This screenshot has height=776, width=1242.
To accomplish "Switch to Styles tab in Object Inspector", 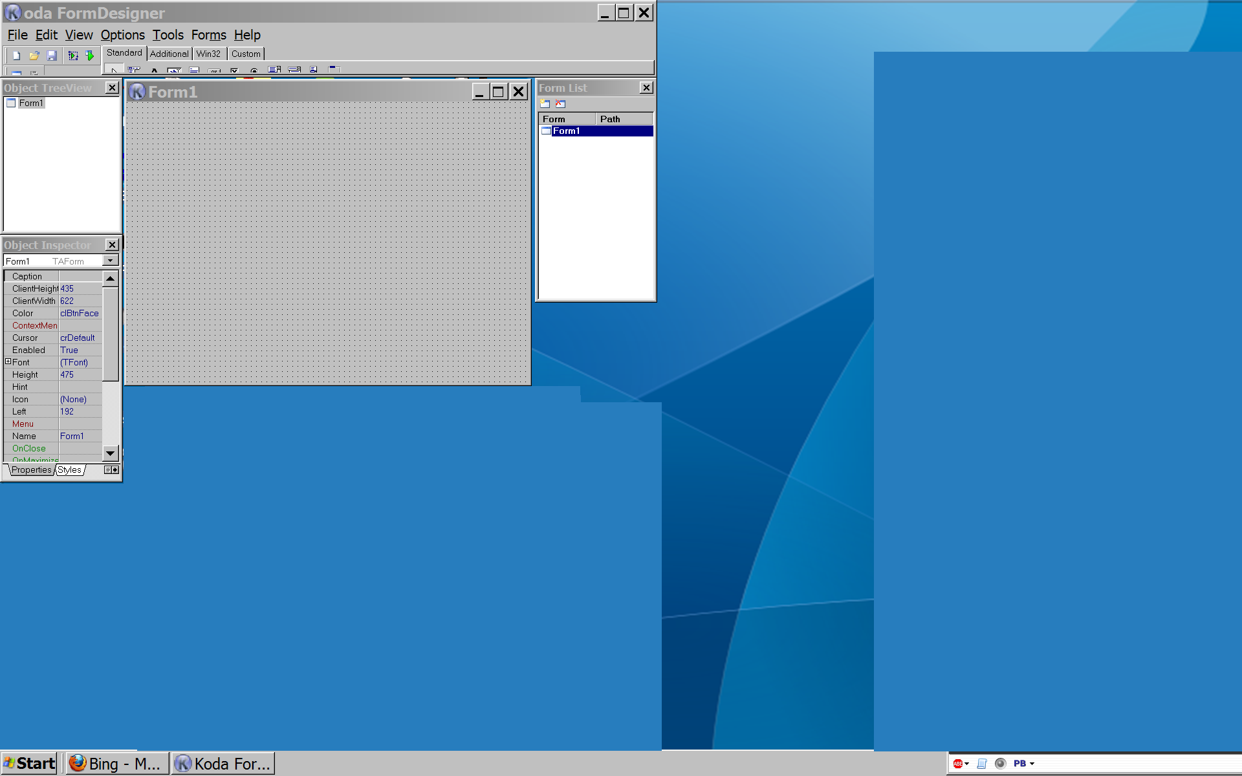I will 70,470.
